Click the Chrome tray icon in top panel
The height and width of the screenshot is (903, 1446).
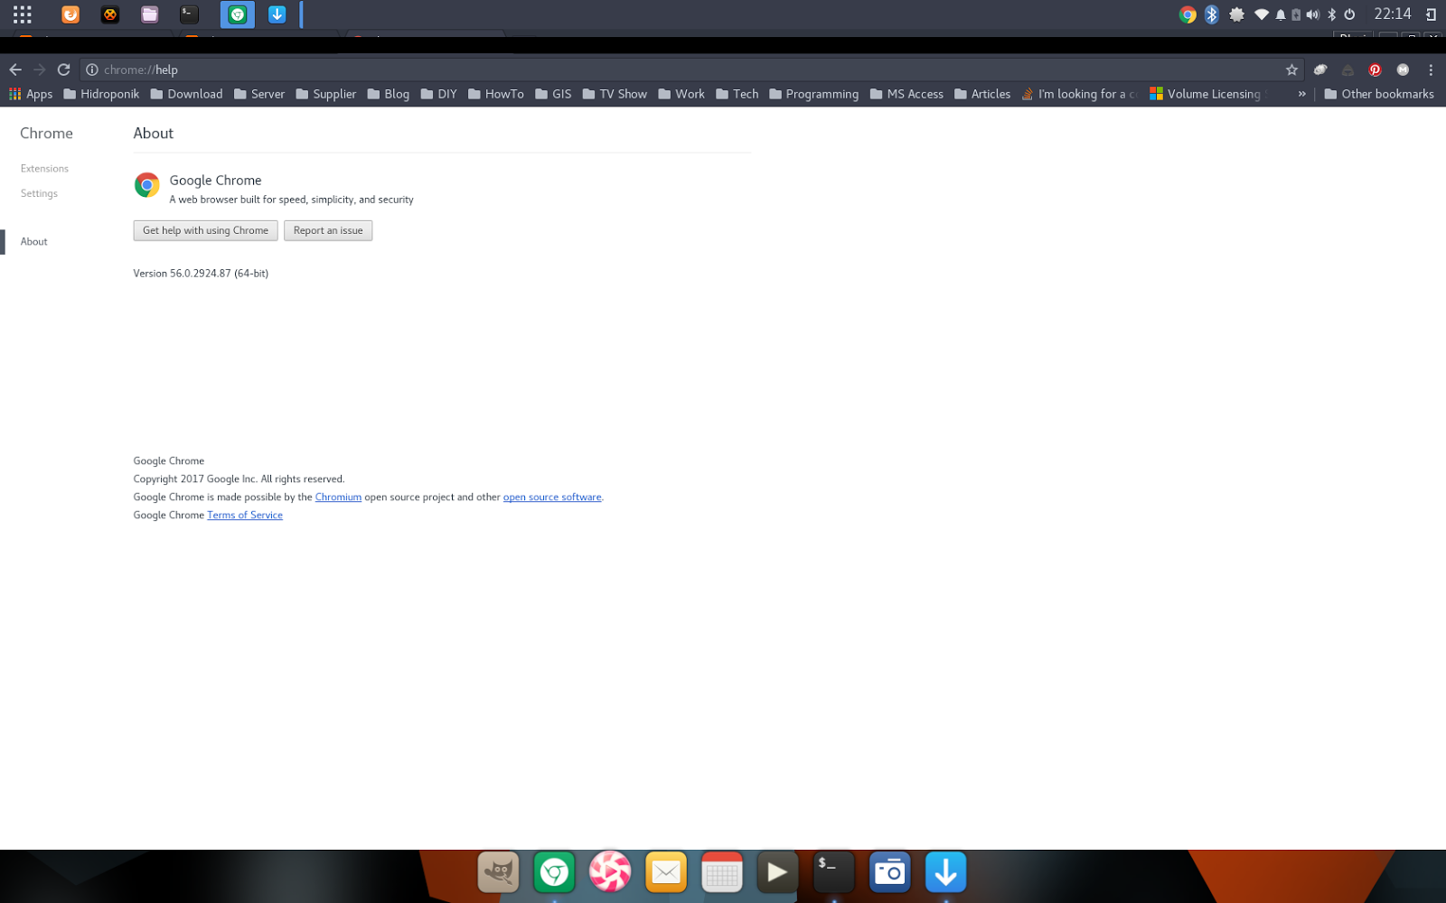point(1188,14)
